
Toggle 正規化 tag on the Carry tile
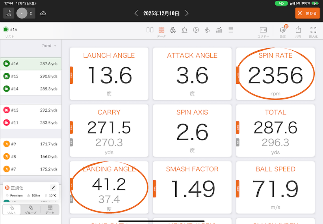(x=71, y=127)
